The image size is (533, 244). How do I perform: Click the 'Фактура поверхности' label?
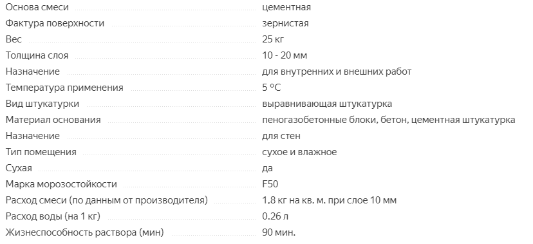pos(55,23)
